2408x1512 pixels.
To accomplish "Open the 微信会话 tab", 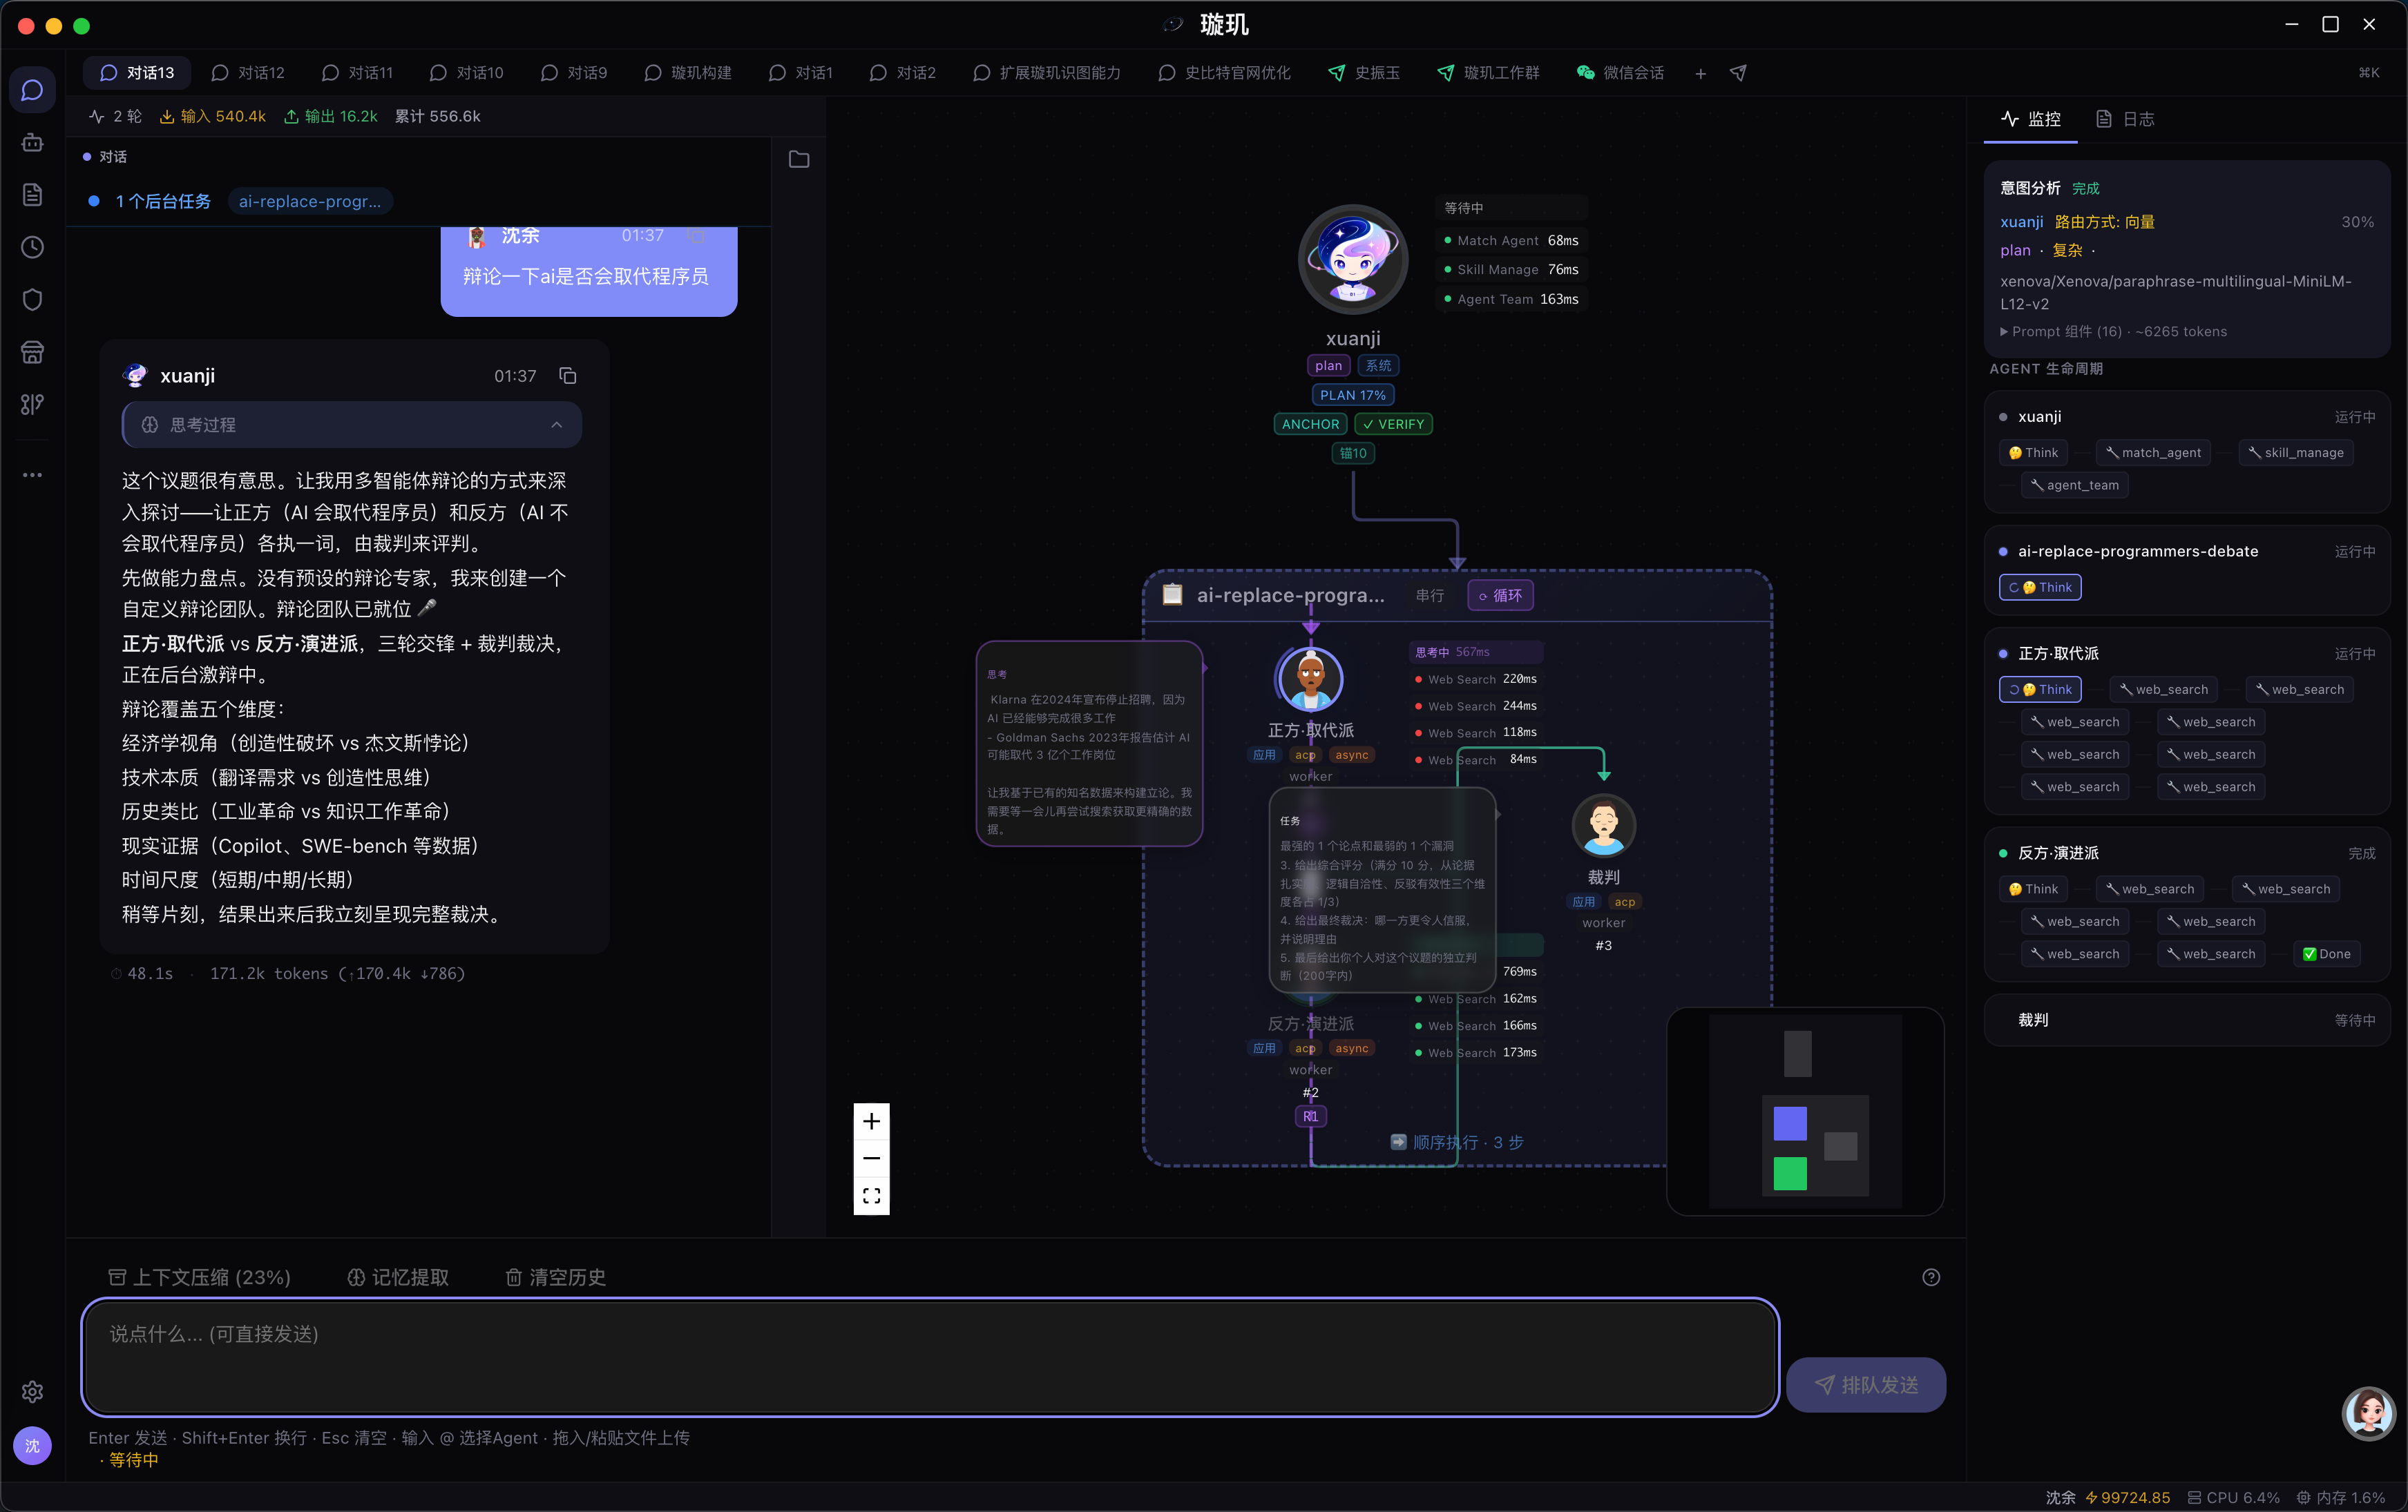I will [x=1620, y=73].
